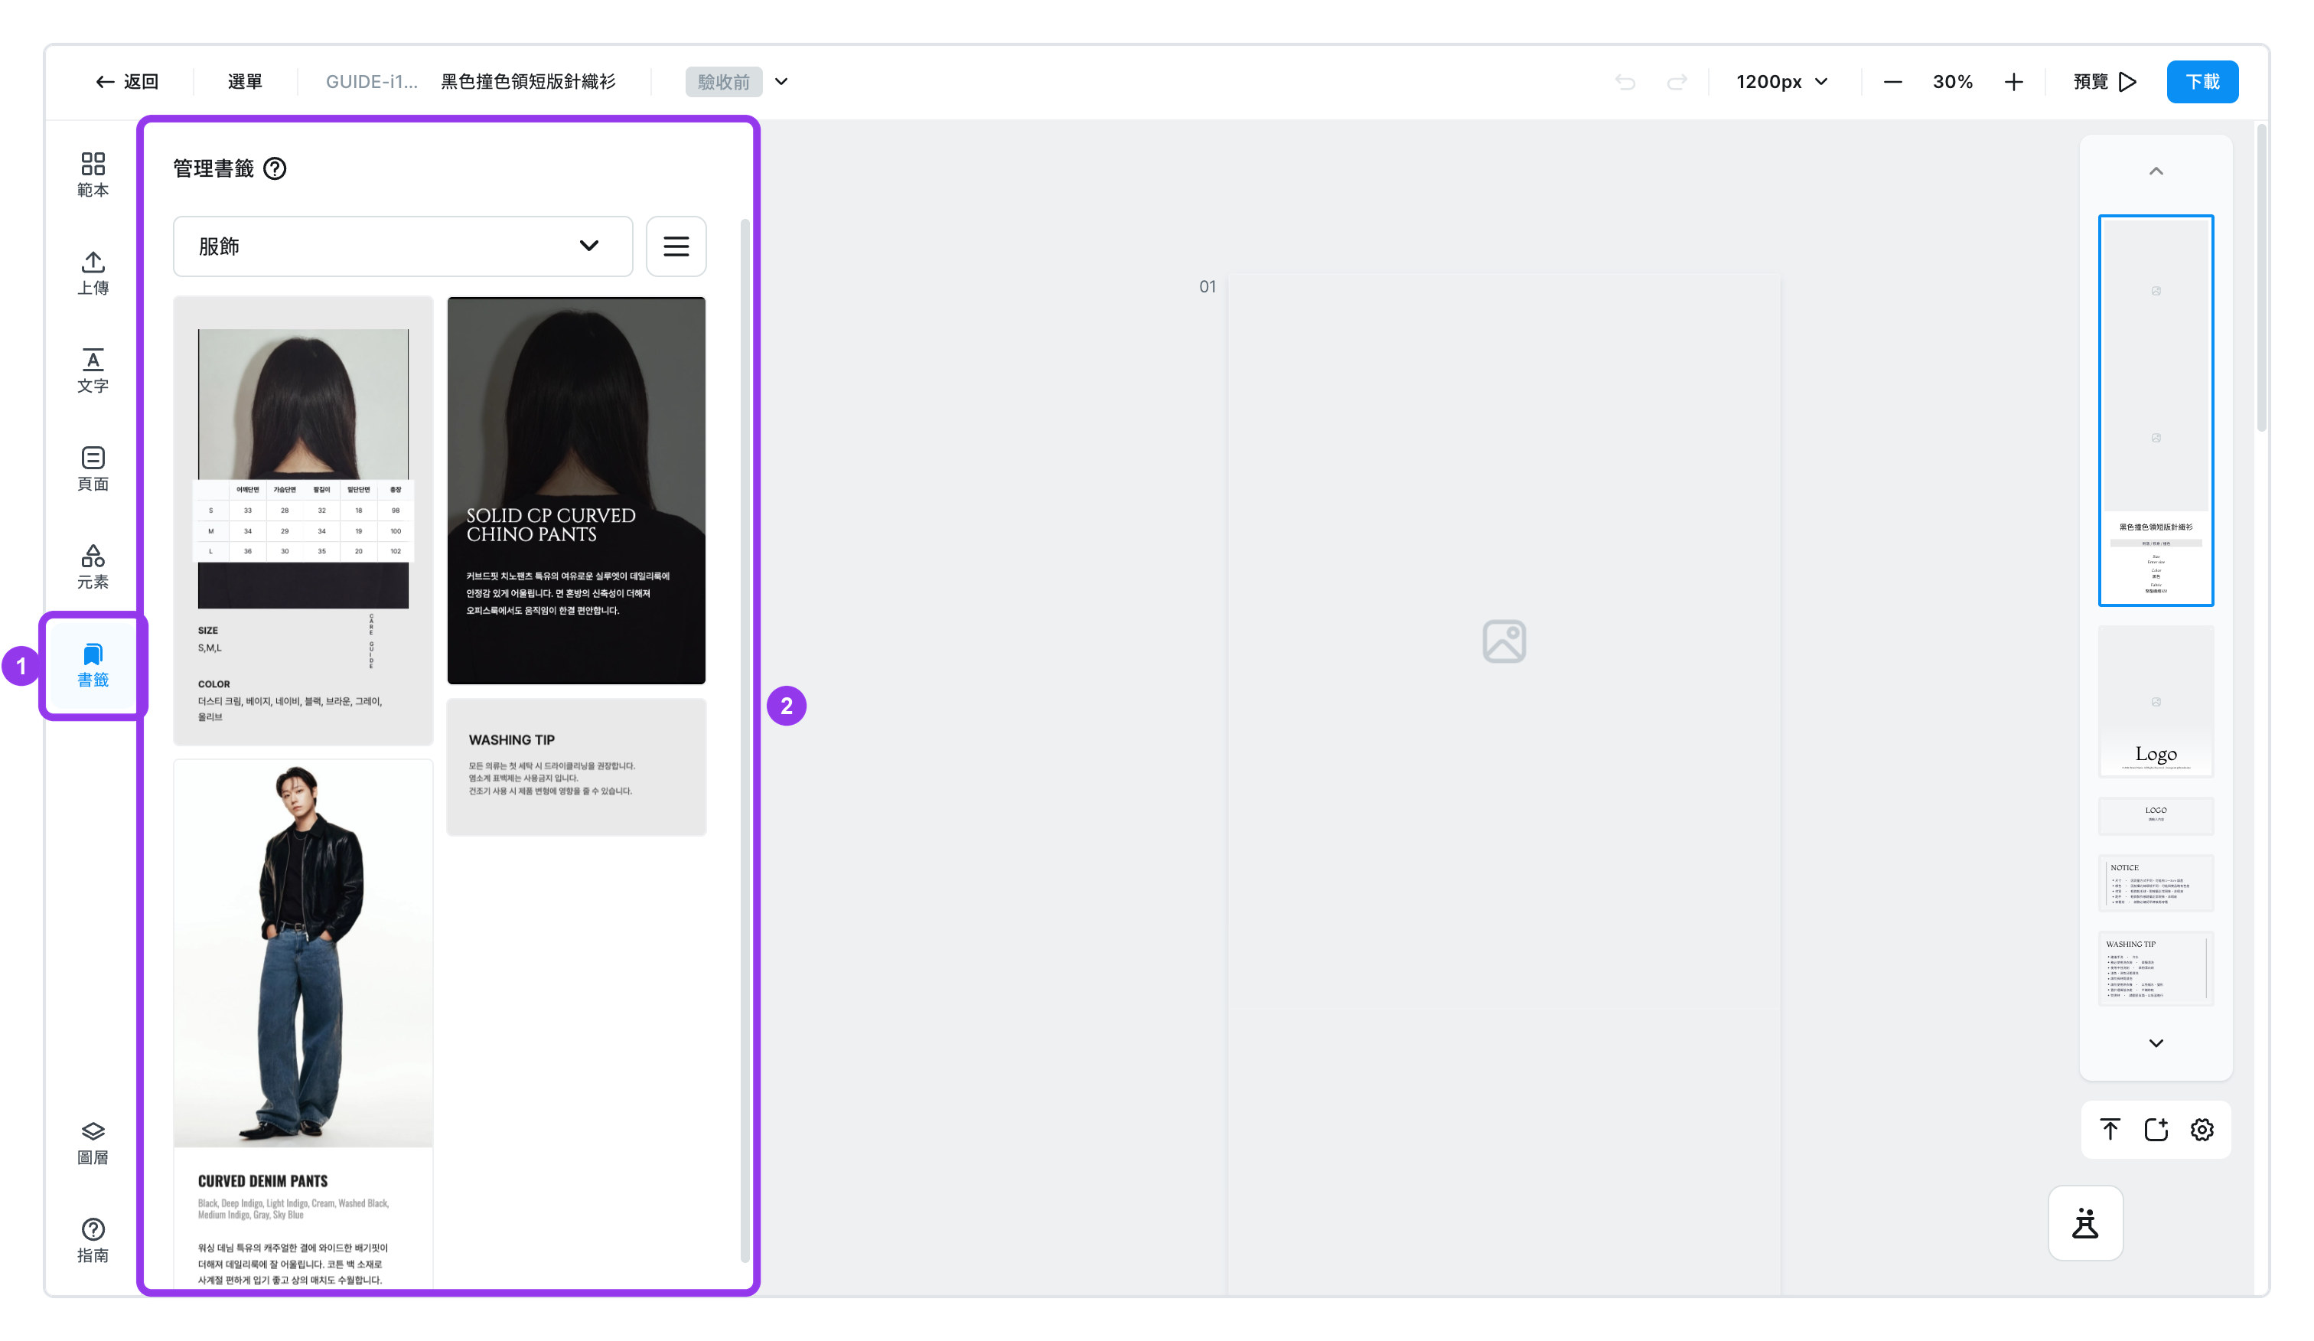This screenshot has width=2314, height=1341.
Task: Select the WASHING TIP bookmark card
Action: (577, 767)
